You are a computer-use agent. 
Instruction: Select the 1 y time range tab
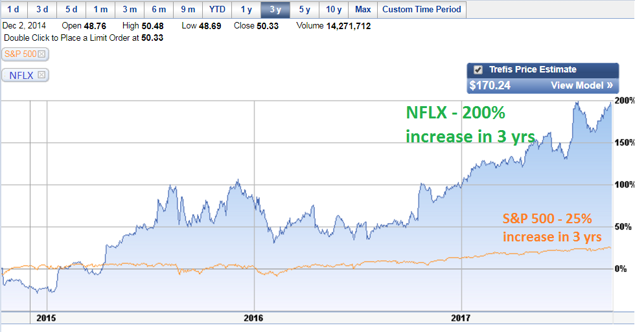tap(246, 9)
